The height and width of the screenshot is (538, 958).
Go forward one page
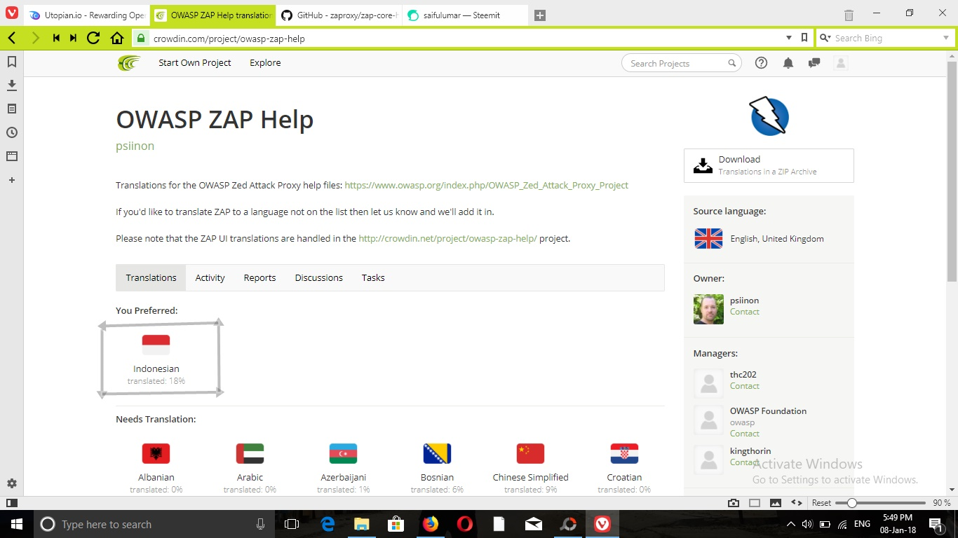(x=35, y=39)
